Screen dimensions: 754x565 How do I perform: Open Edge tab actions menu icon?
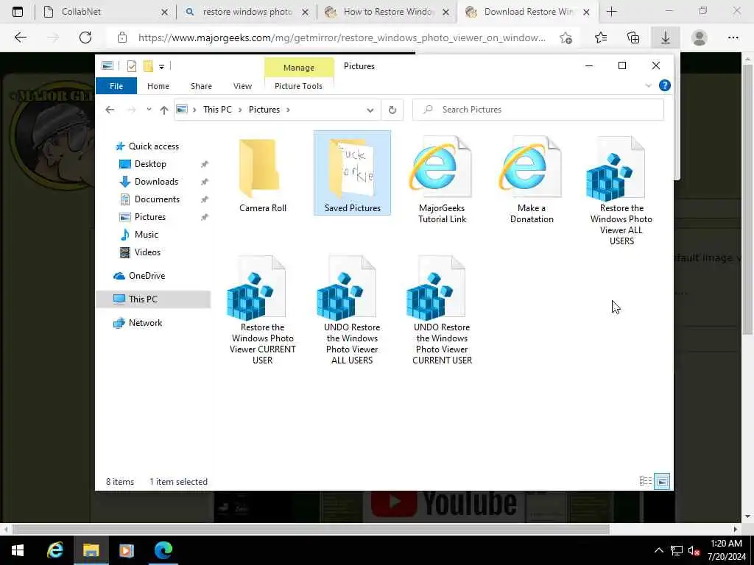click(x=18, y=12)
